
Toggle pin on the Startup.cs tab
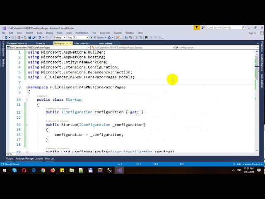coord(67,44)
